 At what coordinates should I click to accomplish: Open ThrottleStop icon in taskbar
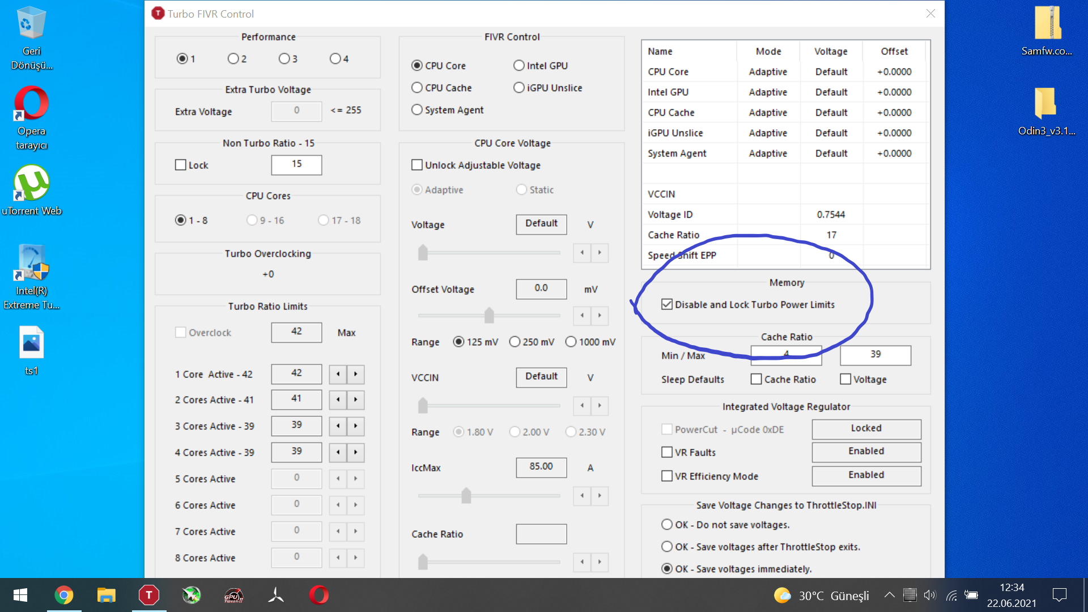148,595
